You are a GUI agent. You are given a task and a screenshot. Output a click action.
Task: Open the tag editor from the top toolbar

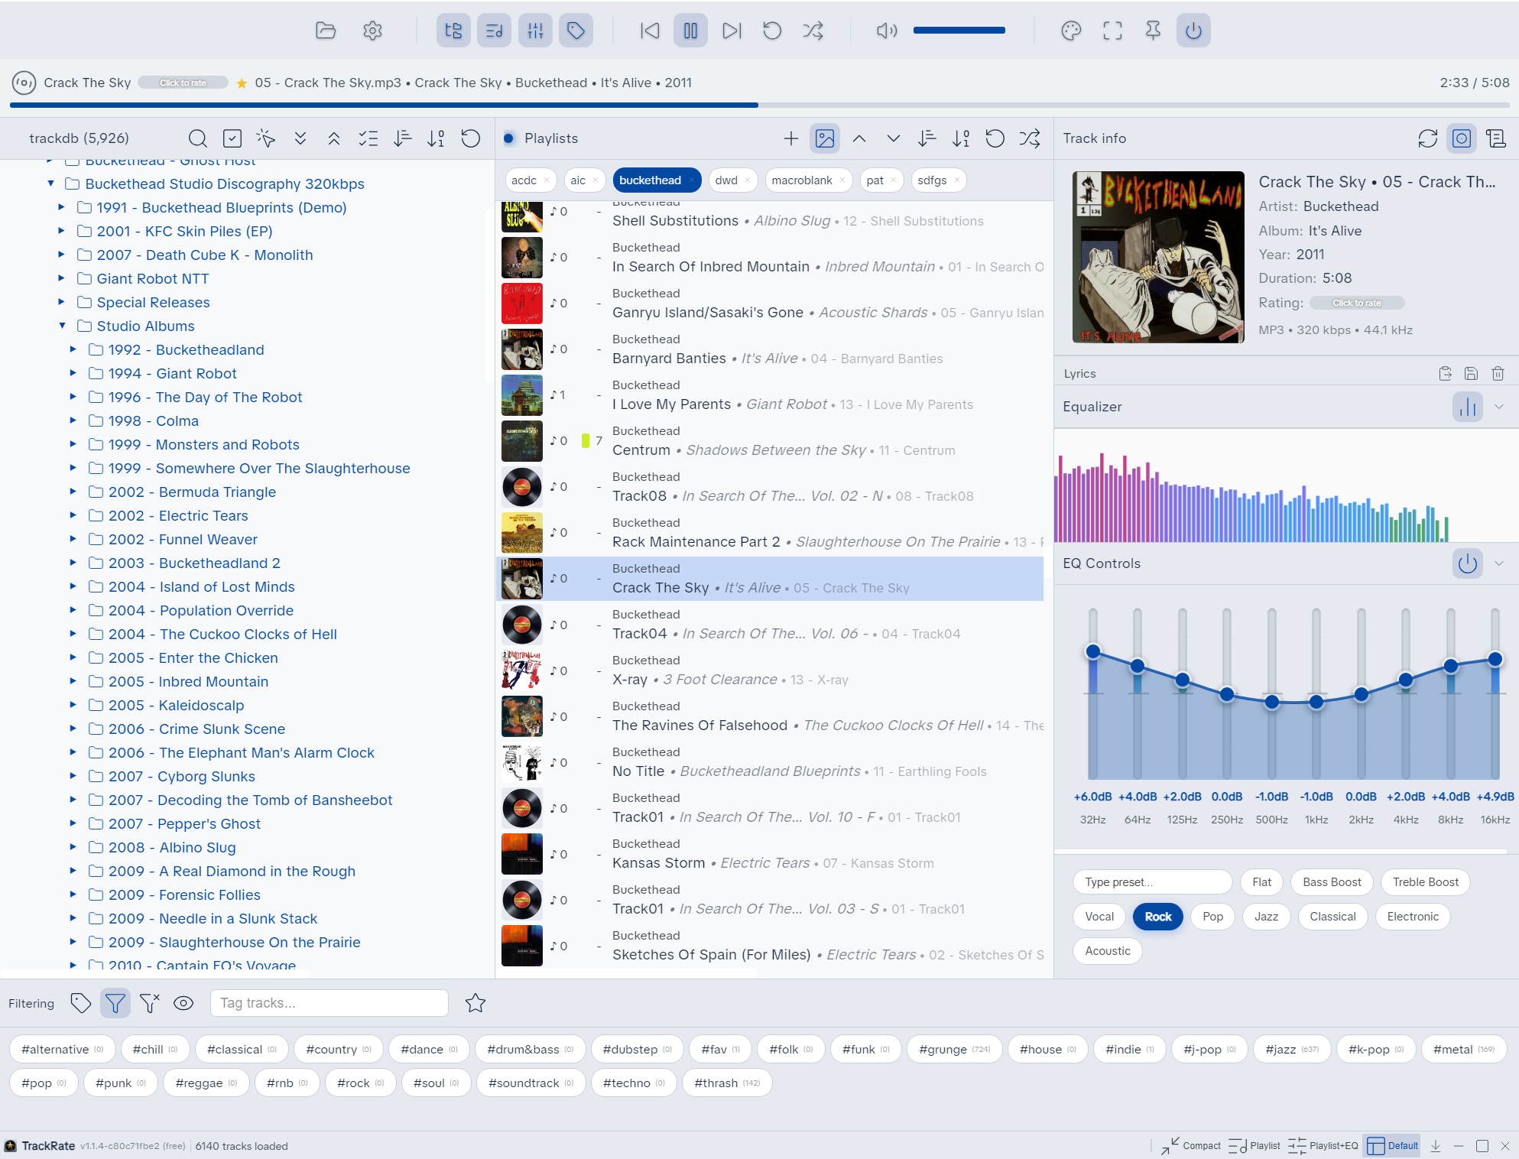click(x=576, y=31)
